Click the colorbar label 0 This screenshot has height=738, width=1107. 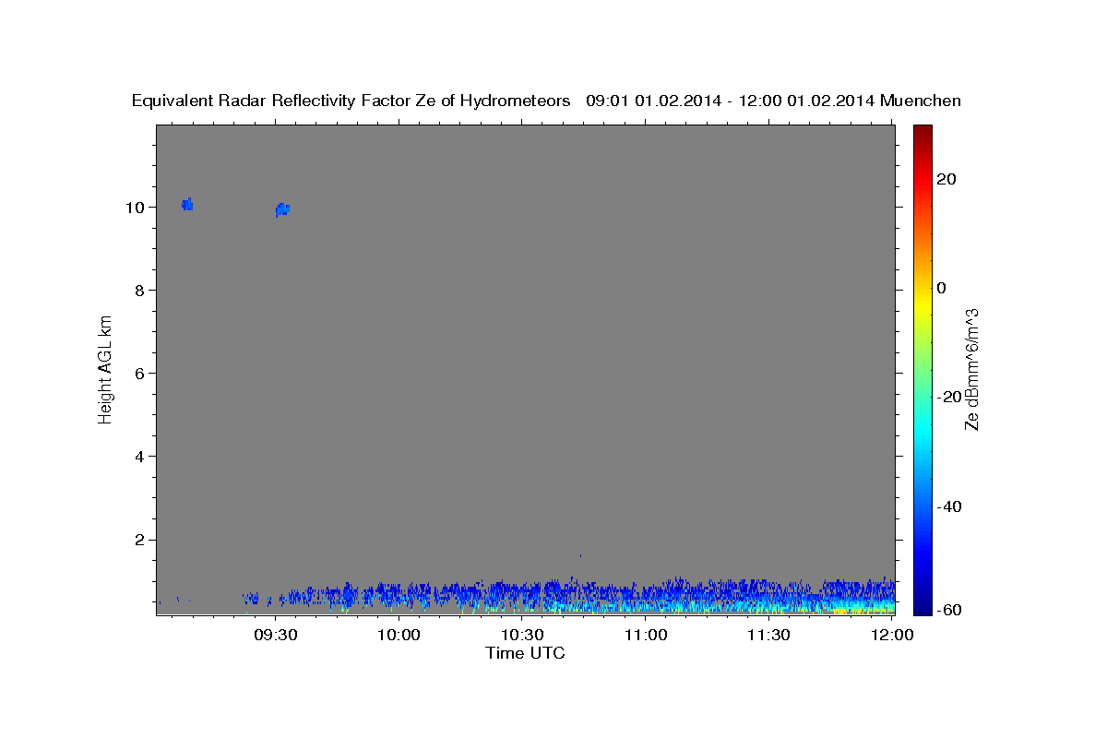click(x=942, y=288)
